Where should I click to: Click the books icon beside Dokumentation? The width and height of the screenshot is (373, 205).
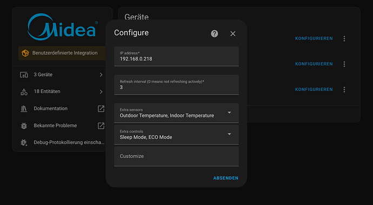click(24, 109)
